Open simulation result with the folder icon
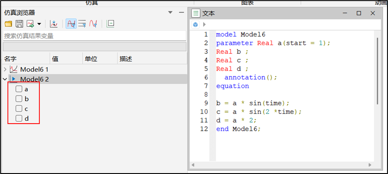The width and height of the screenshot is (388, 174). point(8,24)
